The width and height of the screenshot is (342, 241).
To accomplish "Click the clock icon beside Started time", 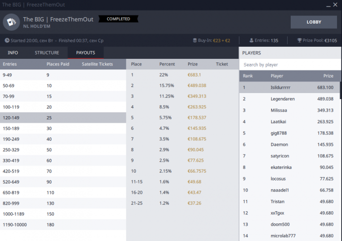I will pos(7,40).
